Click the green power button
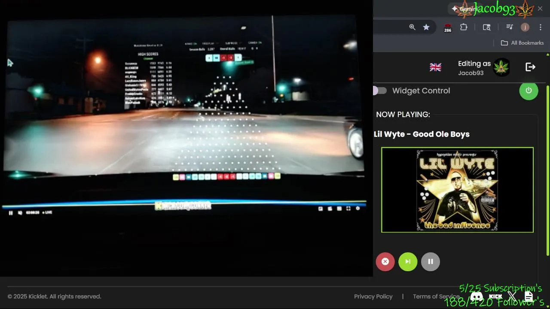Screen dimensions: 550x309 tap(529, 91)
